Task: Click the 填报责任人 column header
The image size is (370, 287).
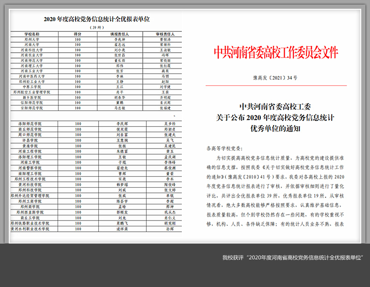Action: point(119,34)
